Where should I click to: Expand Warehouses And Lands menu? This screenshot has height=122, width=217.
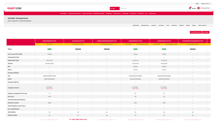[75, 13]
